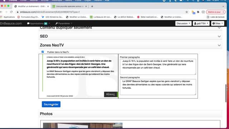Collapse the Zones NeoTV section chevron
This screenshot has height=129, width=229.
point(219,46)
